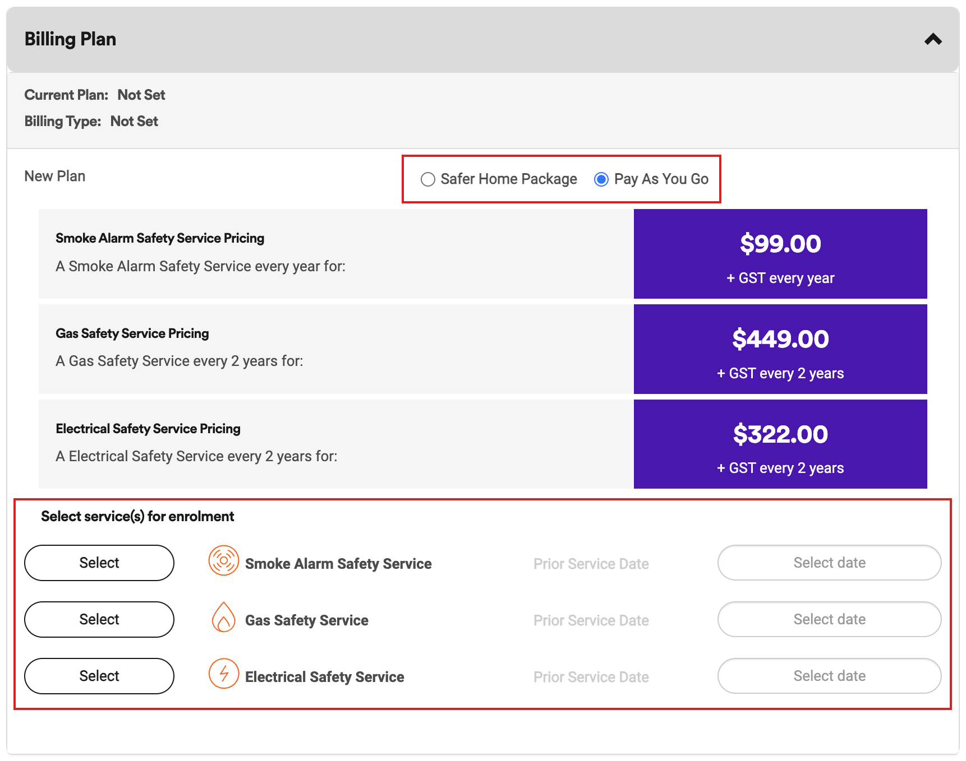Image resolution: width=966 pixels, height=761 pixels.
Task: Open the Gas Safety prior service date picker
Action: pyautogui.click(x=829, y=619)
